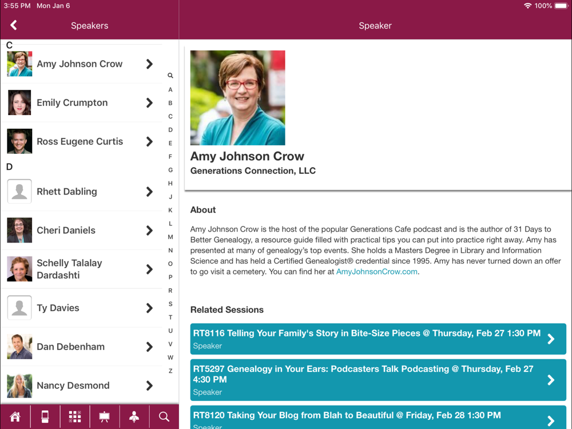Select Cheri Daniels in speakers list
Viewport: 572px width, 429px height.
pyautogui.click(x=82, y=230)
